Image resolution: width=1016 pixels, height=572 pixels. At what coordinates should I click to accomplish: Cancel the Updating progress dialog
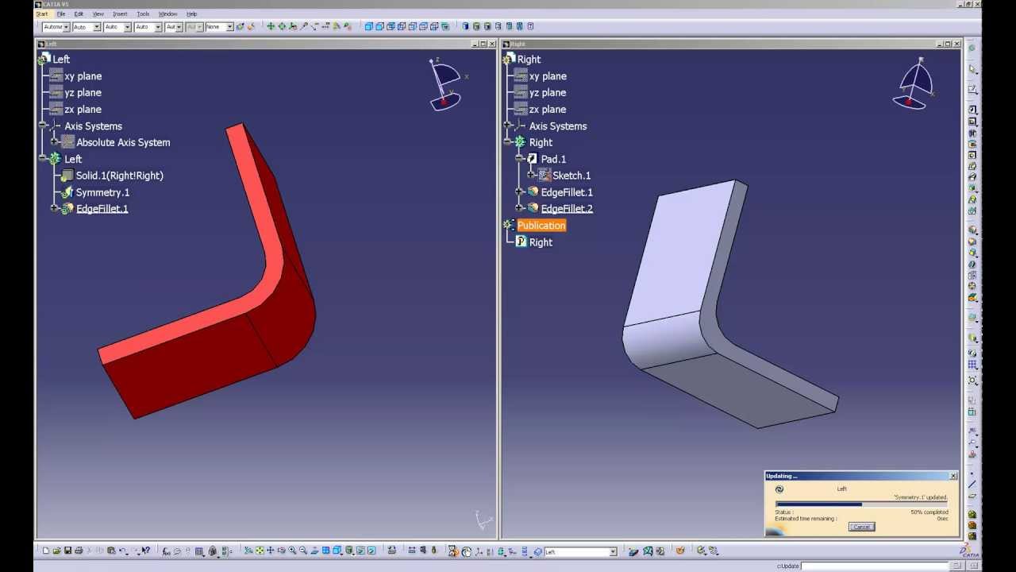click(x=861, y=527)
